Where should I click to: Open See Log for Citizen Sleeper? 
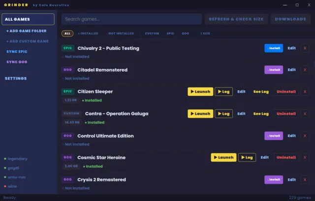pos(261,92)
